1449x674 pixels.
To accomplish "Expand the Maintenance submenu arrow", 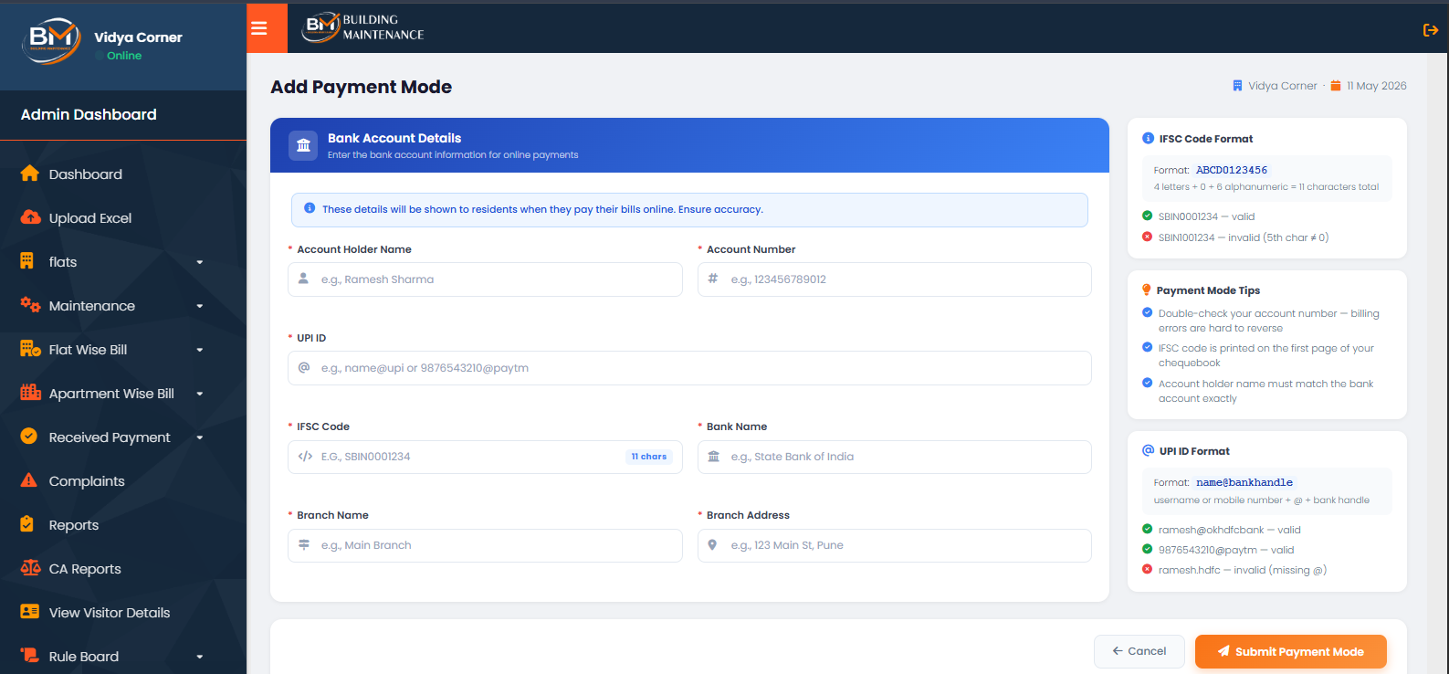I will (x=199, y=306).
